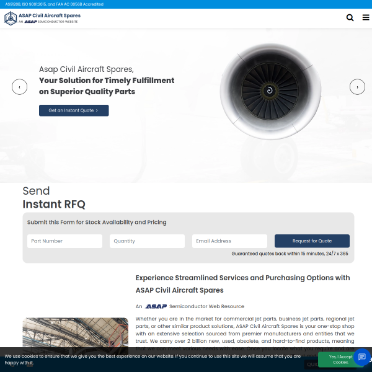Accept cookies with Yes, I Accept Cookies
Viewport: 372px width, 372px height.
coord(340,360)
